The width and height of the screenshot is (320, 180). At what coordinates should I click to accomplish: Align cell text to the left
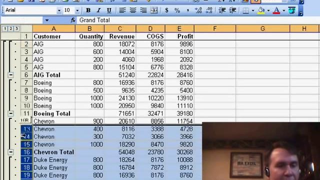[x=122, y=10]
